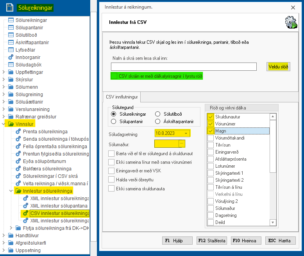
Task: Open the Sölureikningar table icon in tree
Action: click(11, 20)
